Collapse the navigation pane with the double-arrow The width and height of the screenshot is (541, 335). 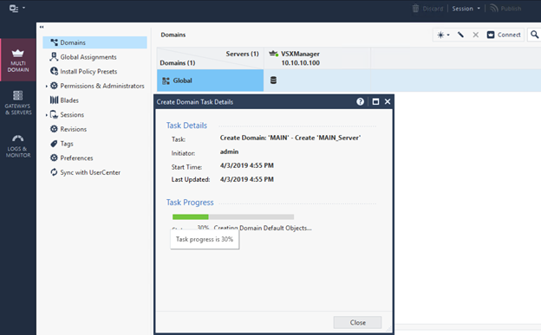42,27
